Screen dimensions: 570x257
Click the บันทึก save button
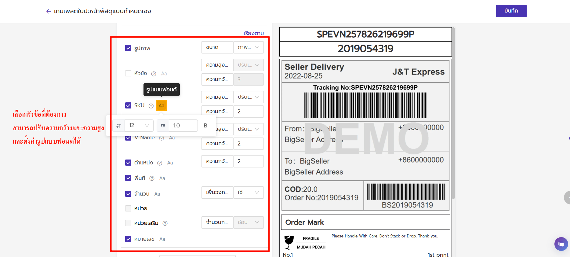[x=511, y=11]
